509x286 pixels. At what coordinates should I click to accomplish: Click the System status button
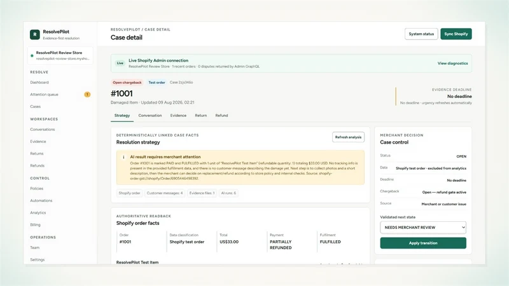421,34
